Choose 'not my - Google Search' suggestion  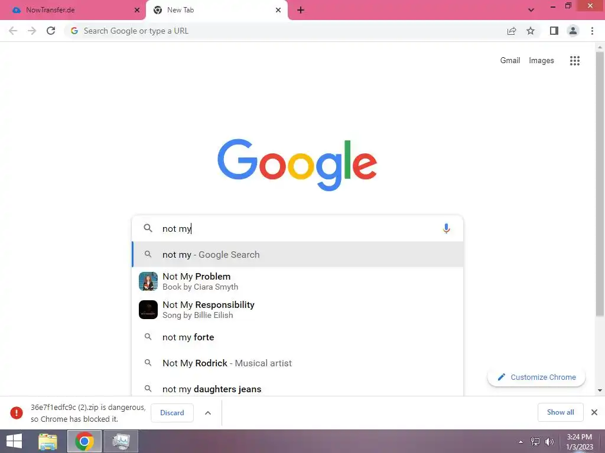(x=297, y=255)
